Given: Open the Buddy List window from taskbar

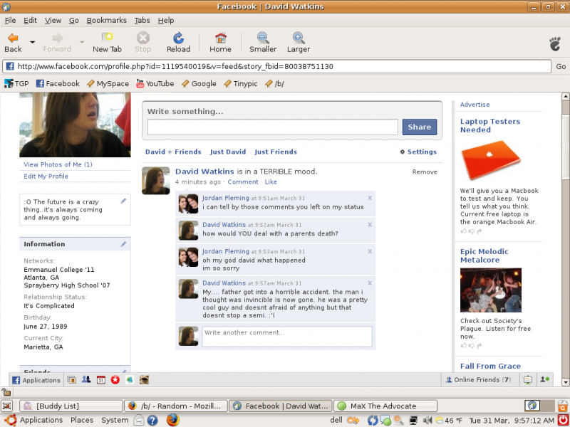Looking at the screenshot, I should [71, 406].
